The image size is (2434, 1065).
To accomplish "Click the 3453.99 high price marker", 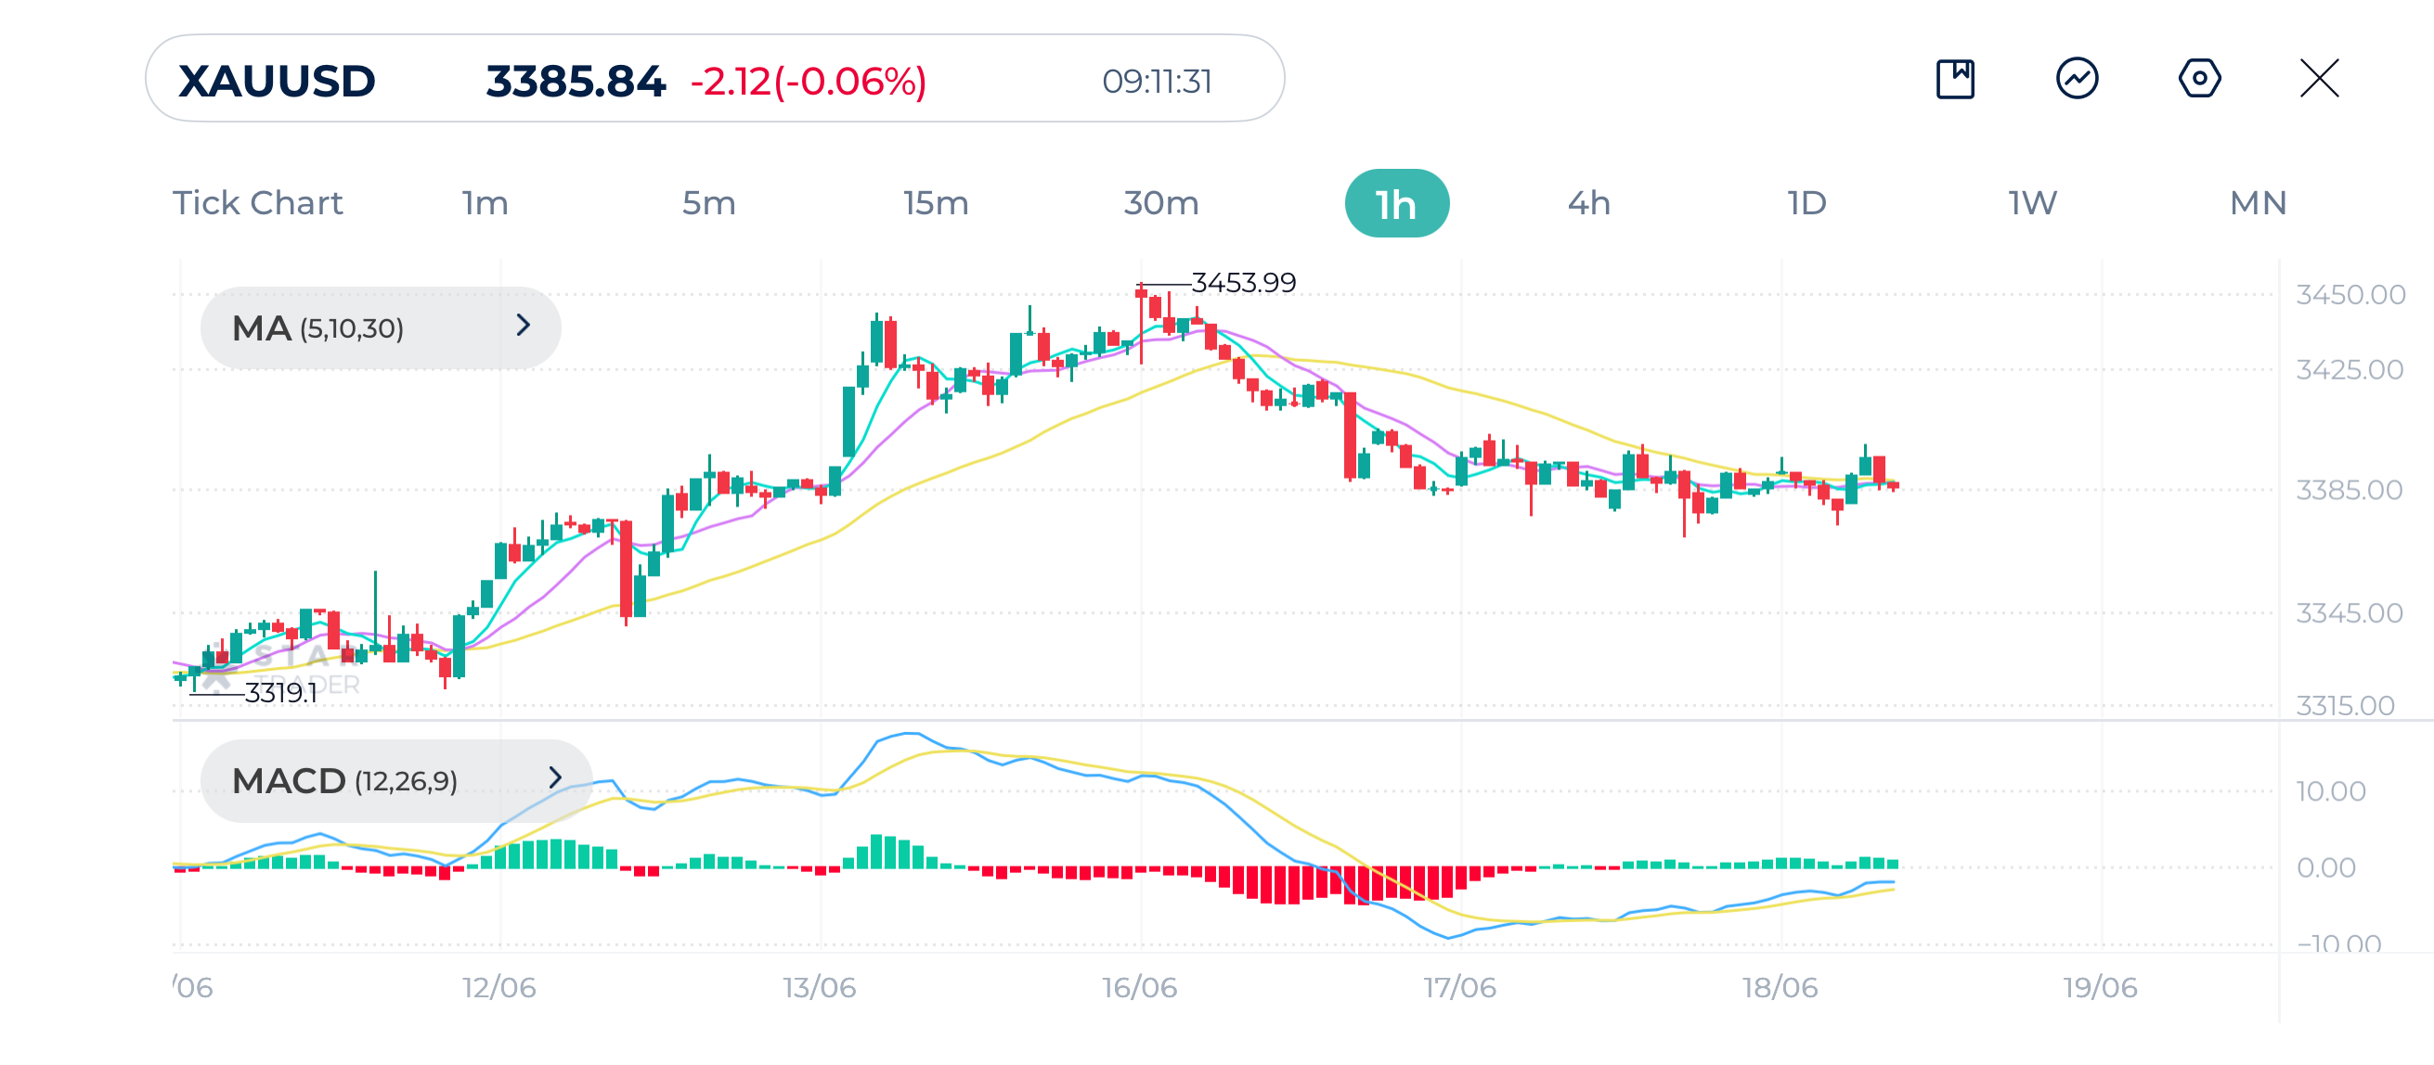I will pos(1240,280).
